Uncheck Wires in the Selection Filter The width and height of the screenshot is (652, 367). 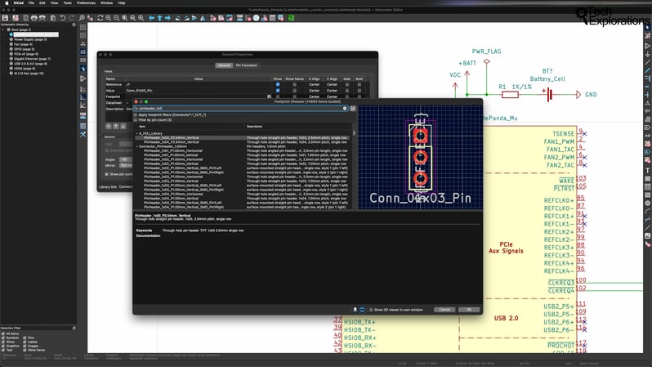[x=3, y=342]
